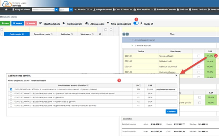
Task: Click the Storicizza lock item
Action: coord(182,9)
